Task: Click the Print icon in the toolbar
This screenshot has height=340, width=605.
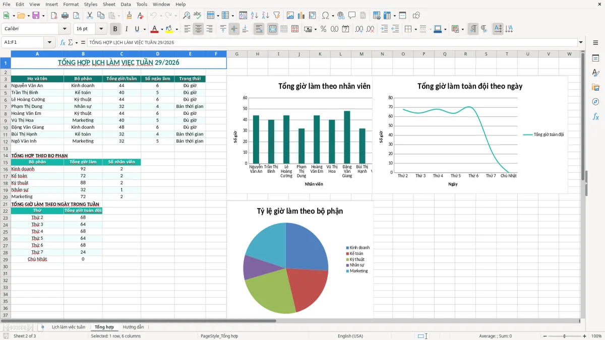Action: click(x=65, y=16)
